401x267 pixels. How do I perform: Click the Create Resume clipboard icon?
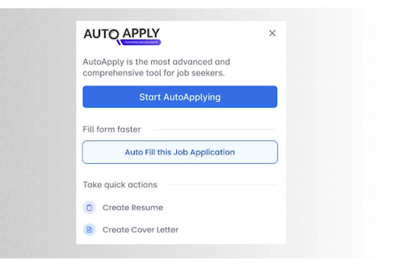click(89, 207)
